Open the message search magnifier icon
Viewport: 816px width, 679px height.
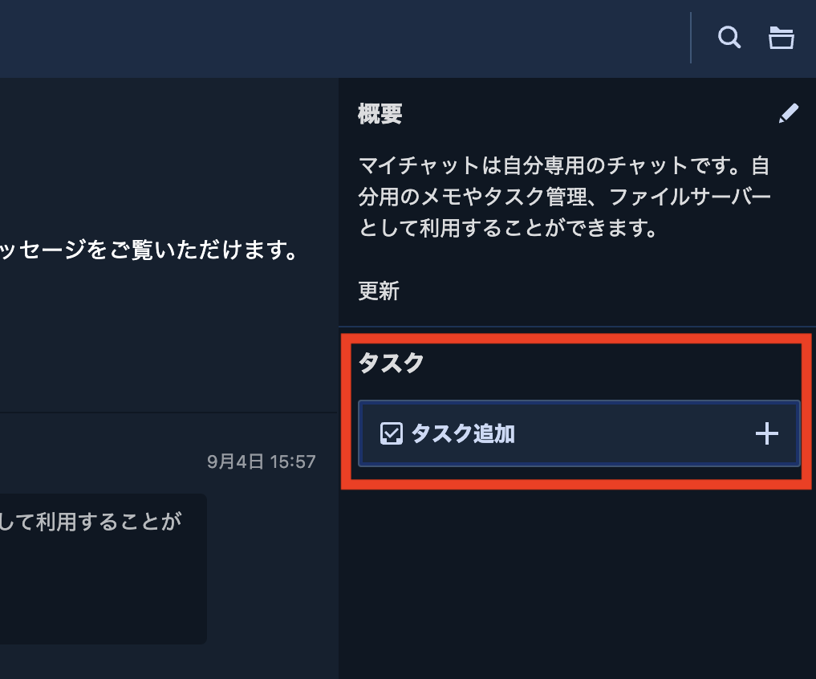[x=729, y=38]
